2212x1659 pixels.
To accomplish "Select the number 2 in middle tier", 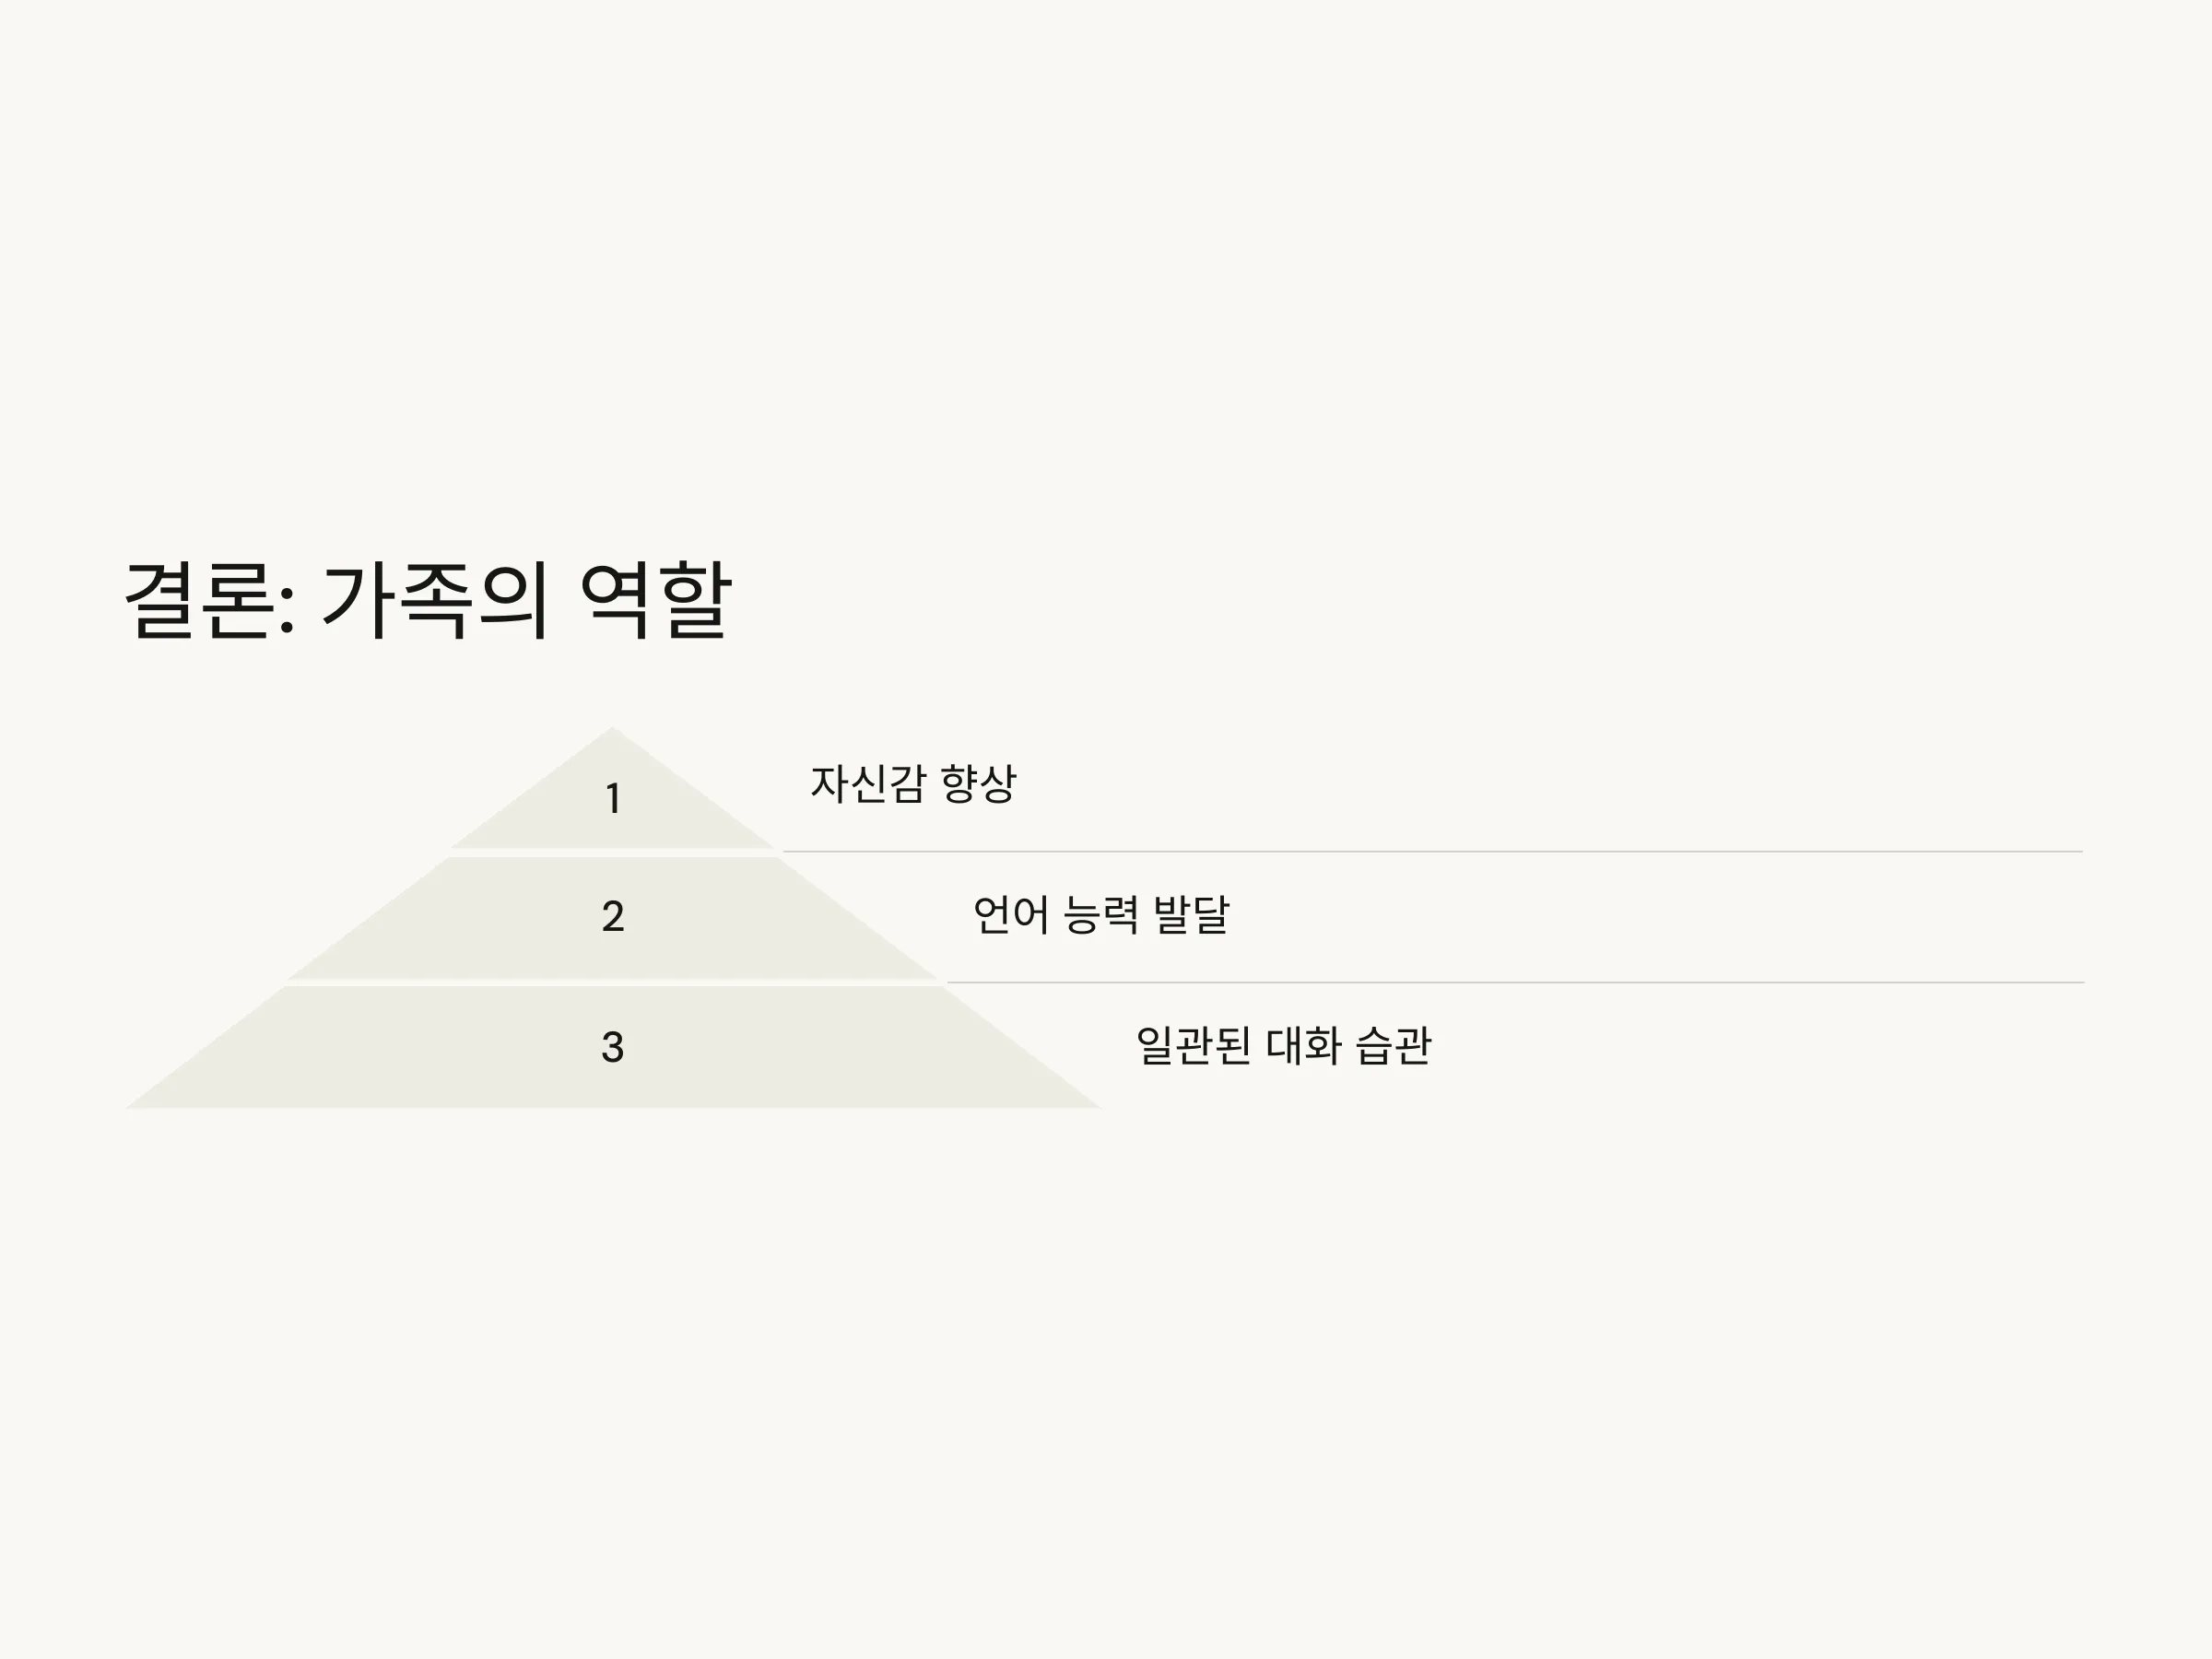I will point(613,916).
